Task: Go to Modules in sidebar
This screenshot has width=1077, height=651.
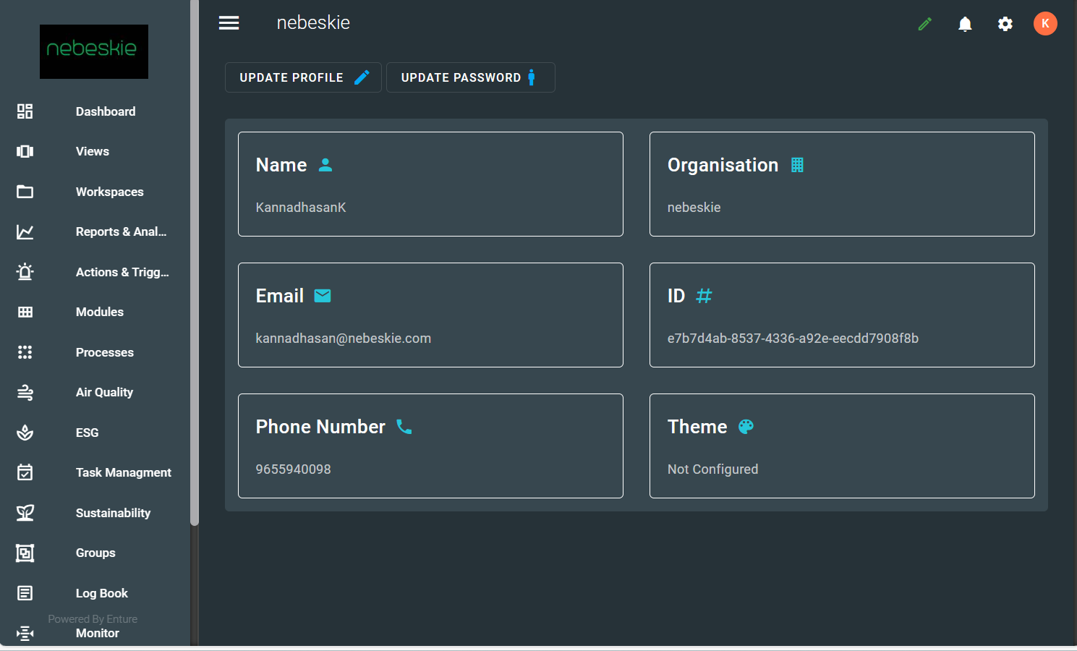Action: (x=100, y=312)
